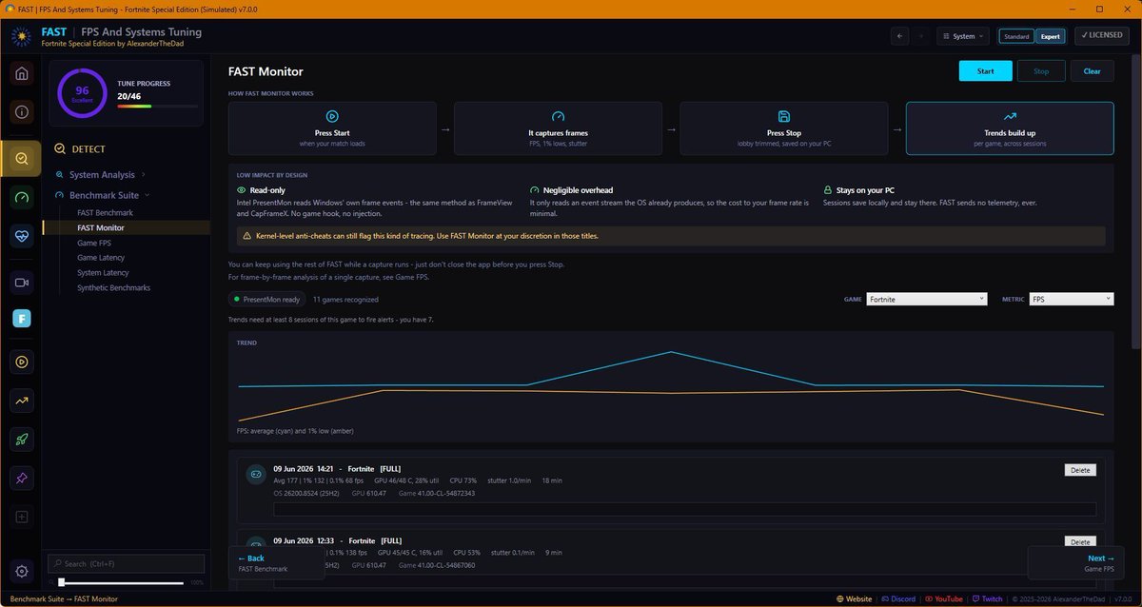
Task: Open the Synthetic Benchmarks page
Action: tap(113, 287)
